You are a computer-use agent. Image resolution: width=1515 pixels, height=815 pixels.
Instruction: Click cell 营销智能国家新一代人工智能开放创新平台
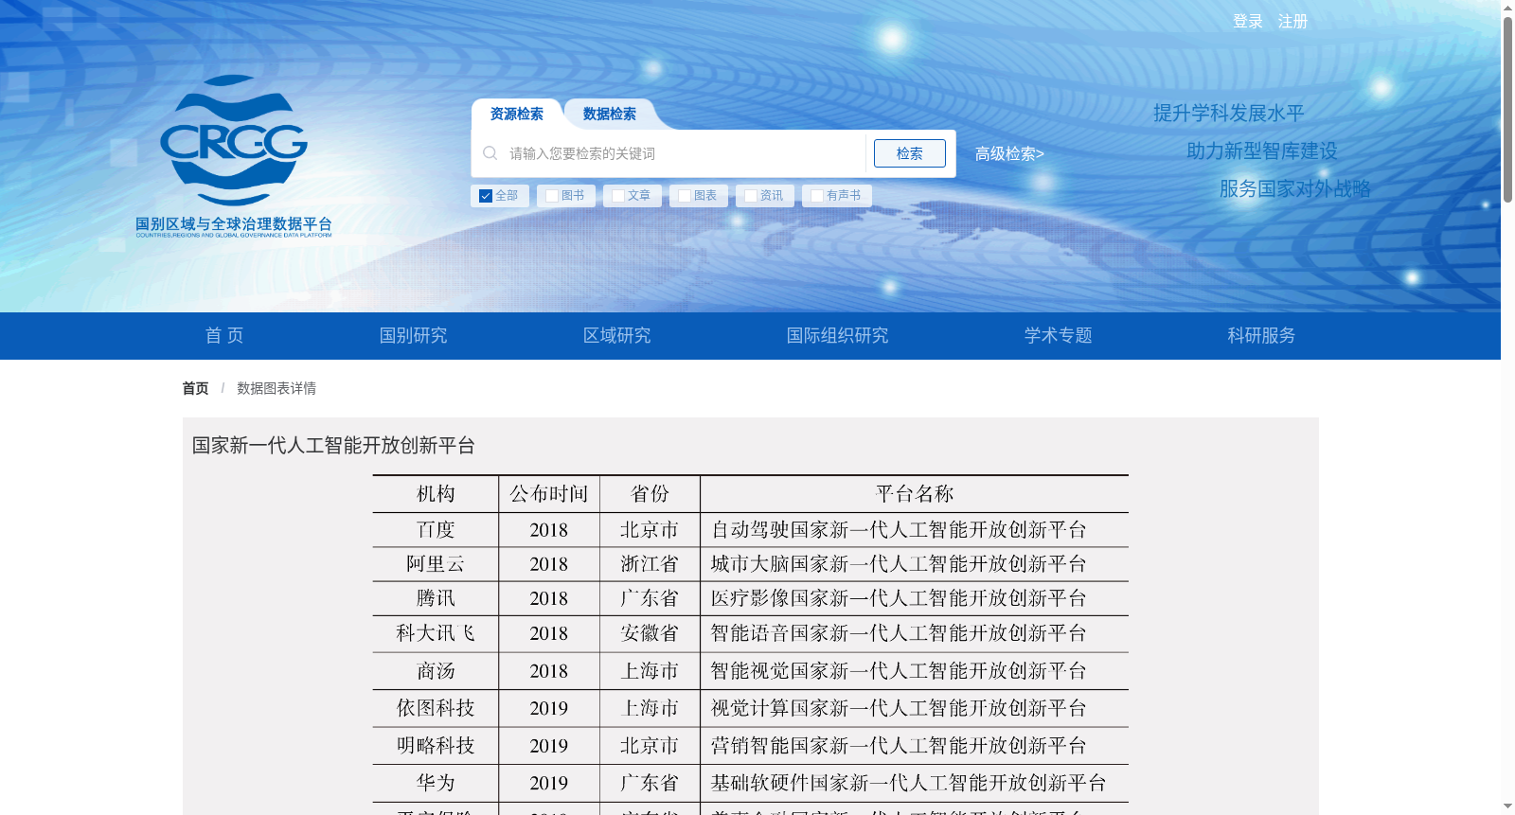[x=899, y=746]
